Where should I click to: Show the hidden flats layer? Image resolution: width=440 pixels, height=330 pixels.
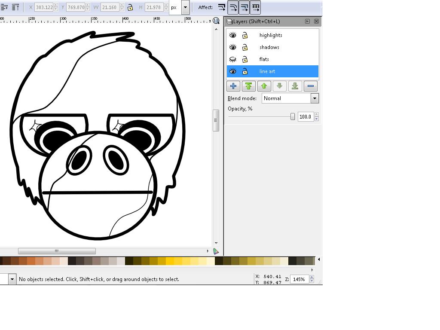(233, 59)
